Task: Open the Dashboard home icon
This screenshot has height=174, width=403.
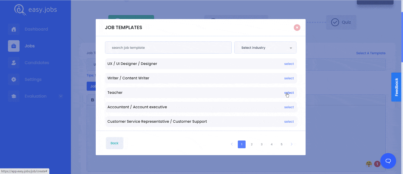Action: (14, 29)
